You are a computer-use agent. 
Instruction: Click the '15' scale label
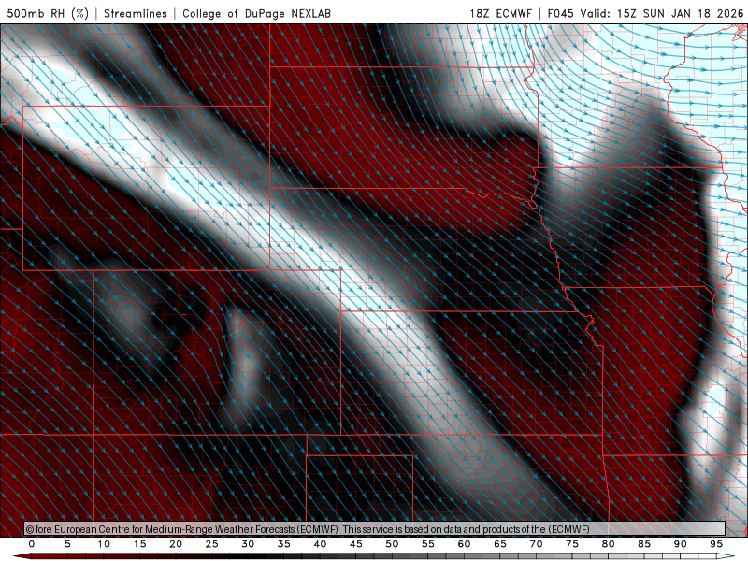(139, 544)
